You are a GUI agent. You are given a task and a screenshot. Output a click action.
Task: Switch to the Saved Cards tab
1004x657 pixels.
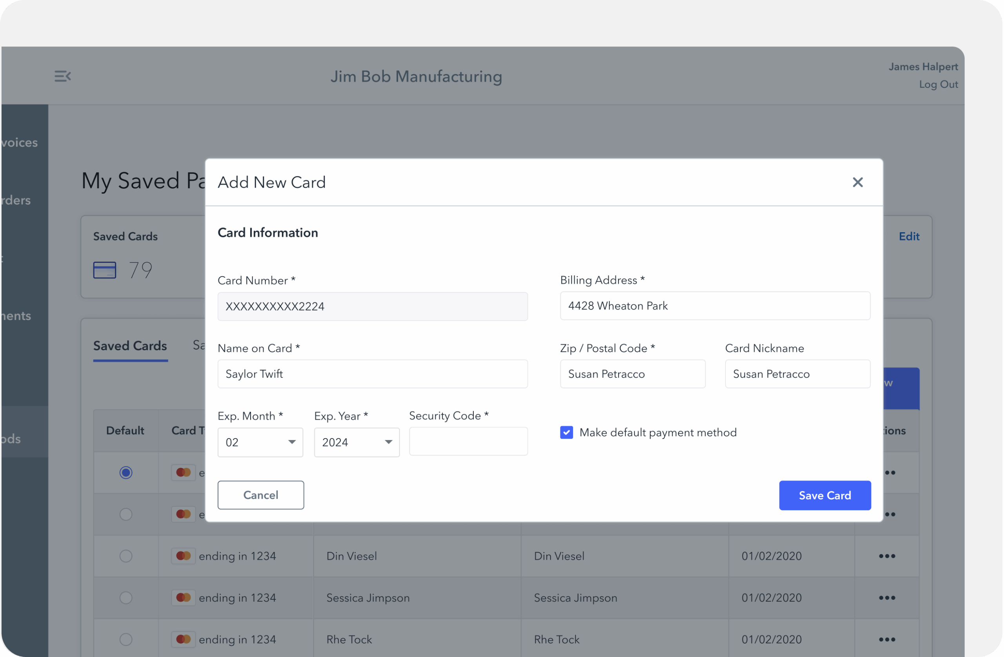tap(130, 346)
